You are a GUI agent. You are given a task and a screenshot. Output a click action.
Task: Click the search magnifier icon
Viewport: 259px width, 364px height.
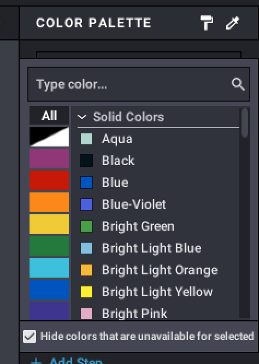pyautogui.click(x=238, y=84)
